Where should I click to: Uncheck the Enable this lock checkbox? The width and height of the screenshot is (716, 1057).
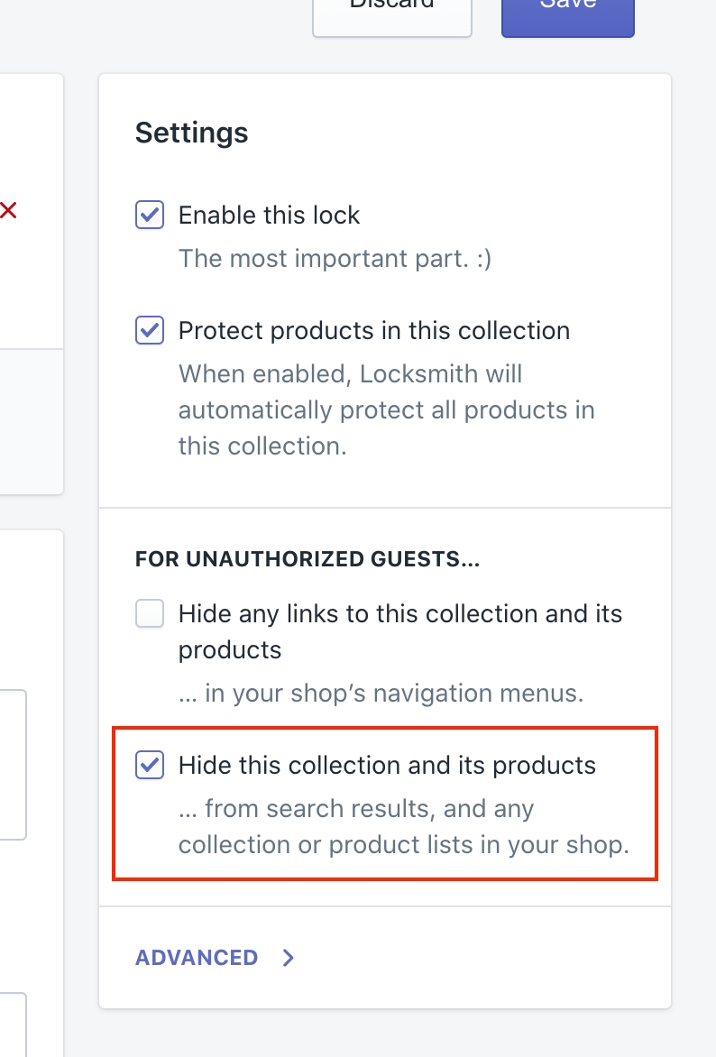pyautogui.click(x=150, y=216)
